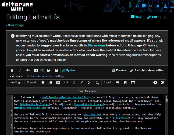The image size is (174, 135).
Task: Click the Deltarune wikilink in line 3
Action: (x=122, y=118)
